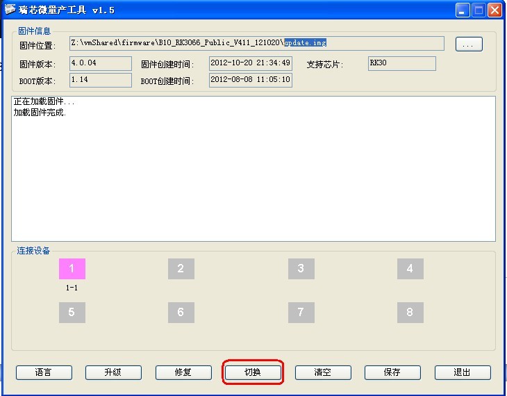
Task: Click the firmware path field
Action: pyautogui.click(x=257, y=43)
